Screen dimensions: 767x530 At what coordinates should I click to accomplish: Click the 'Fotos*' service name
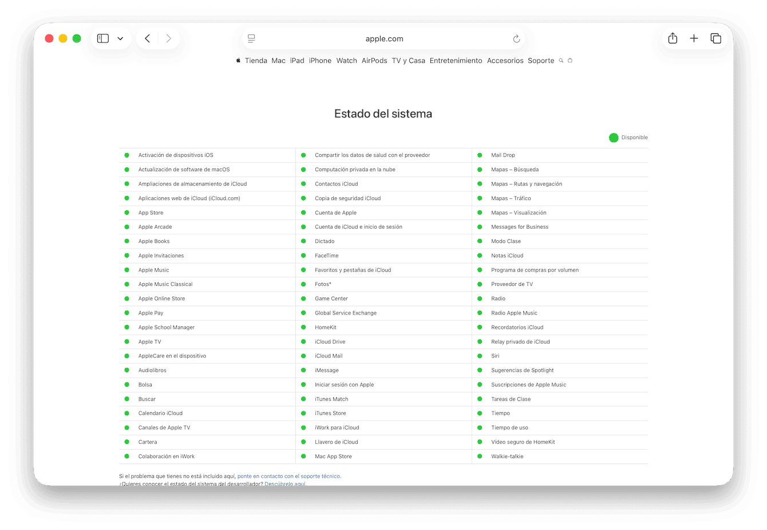(x=323, y=284)
